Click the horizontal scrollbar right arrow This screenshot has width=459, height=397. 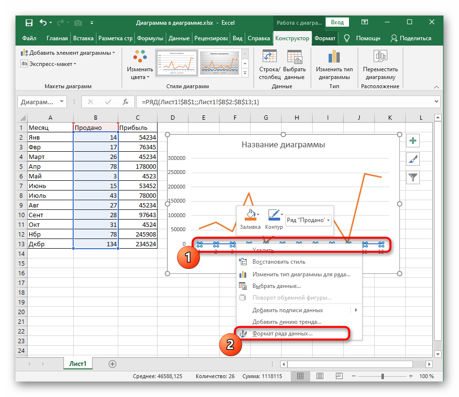pos(429,364)
